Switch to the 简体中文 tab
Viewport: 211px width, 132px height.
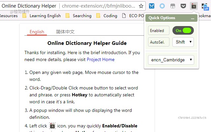pos(65,32)
